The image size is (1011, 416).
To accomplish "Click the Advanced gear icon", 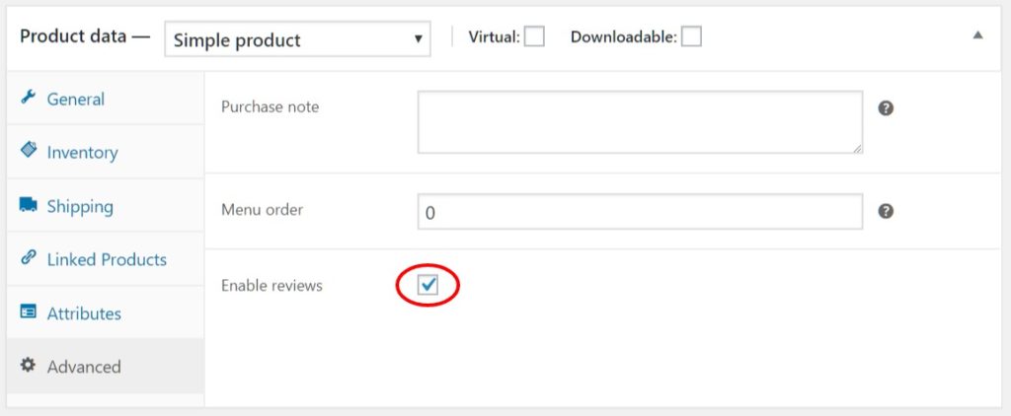I will (x=28, y=365).
